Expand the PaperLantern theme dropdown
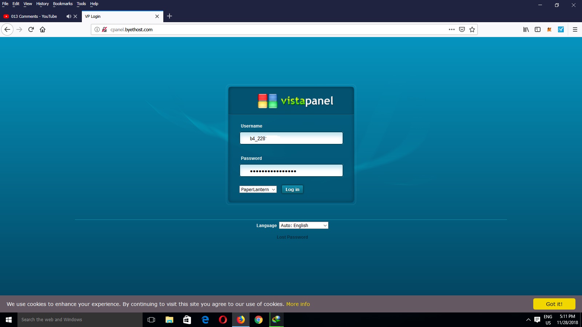 pos(258,189)
